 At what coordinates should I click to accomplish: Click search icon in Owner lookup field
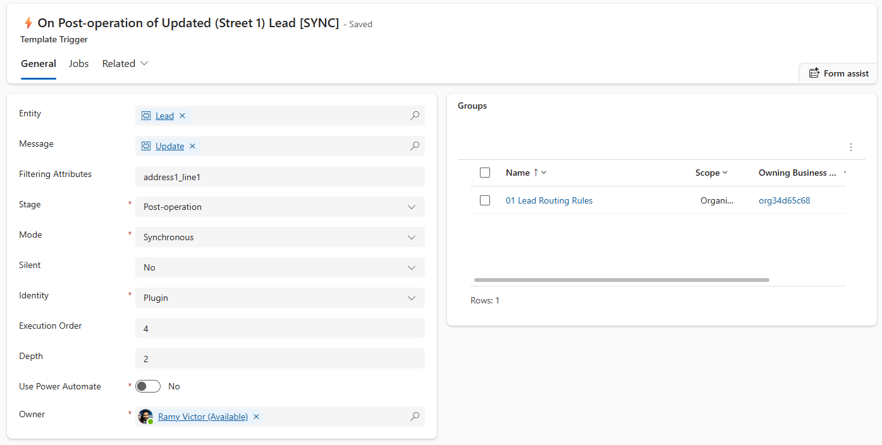415,417
